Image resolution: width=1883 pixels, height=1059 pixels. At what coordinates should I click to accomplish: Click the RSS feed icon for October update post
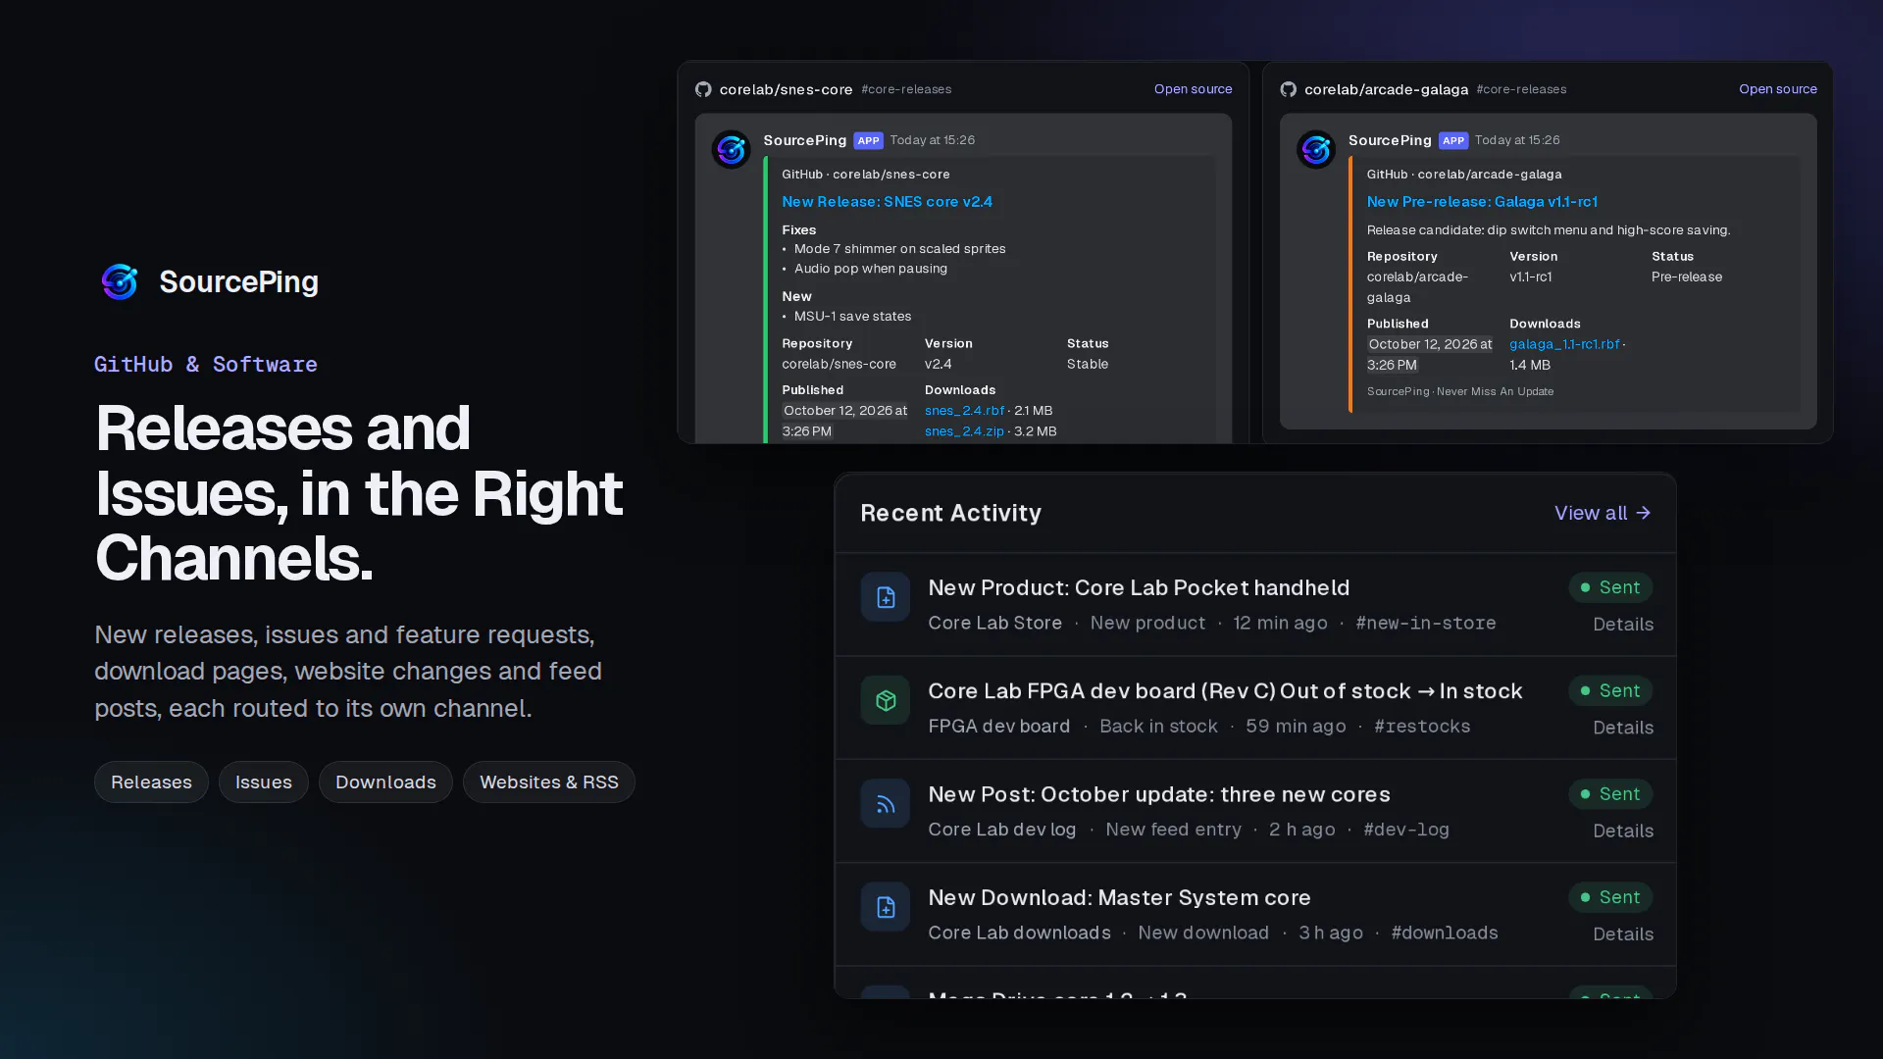click(x=886, y=804)
